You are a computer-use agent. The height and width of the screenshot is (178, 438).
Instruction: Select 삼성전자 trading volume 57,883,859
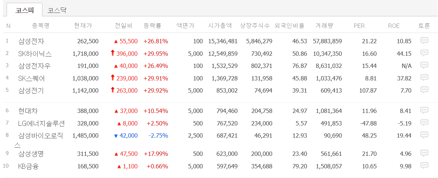pos(327,41)
